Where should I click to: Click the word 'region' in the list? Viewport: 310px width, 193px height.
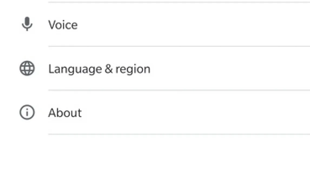pos(133,70)
